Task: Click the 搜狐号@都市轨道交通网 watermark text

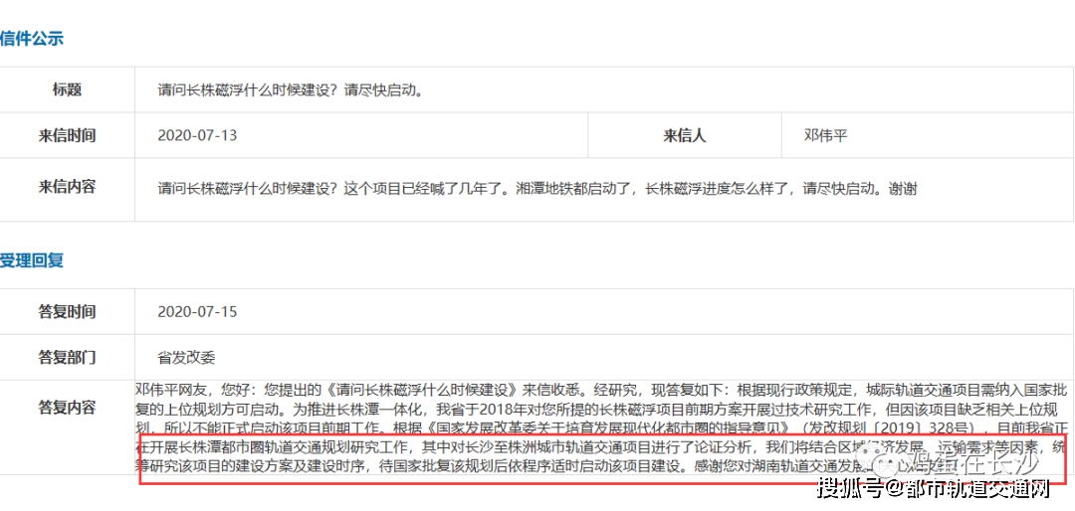Action: 934,488
